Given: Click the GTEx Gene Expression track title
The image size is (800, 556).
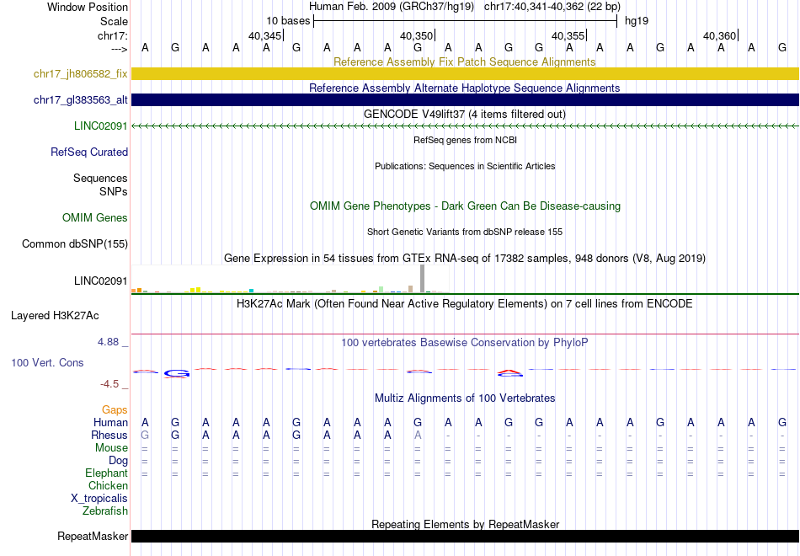Looking at the screenshot, I should click(x=465, y=259).
